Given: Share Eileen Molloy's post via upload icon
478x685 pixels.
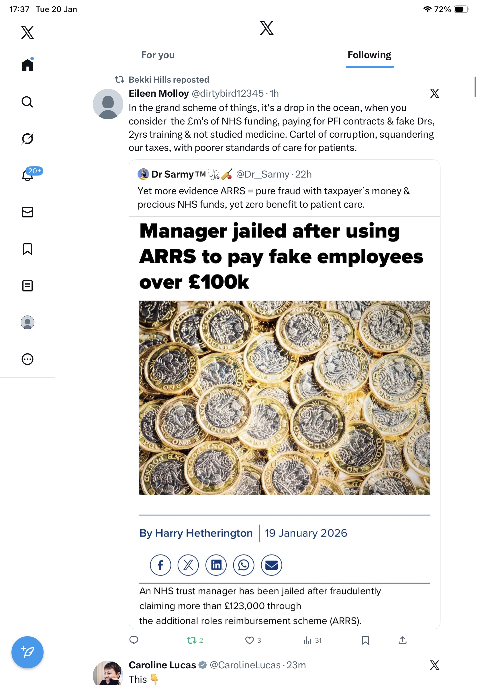Looking at the screenshot, I should click(x=402, y=640).
